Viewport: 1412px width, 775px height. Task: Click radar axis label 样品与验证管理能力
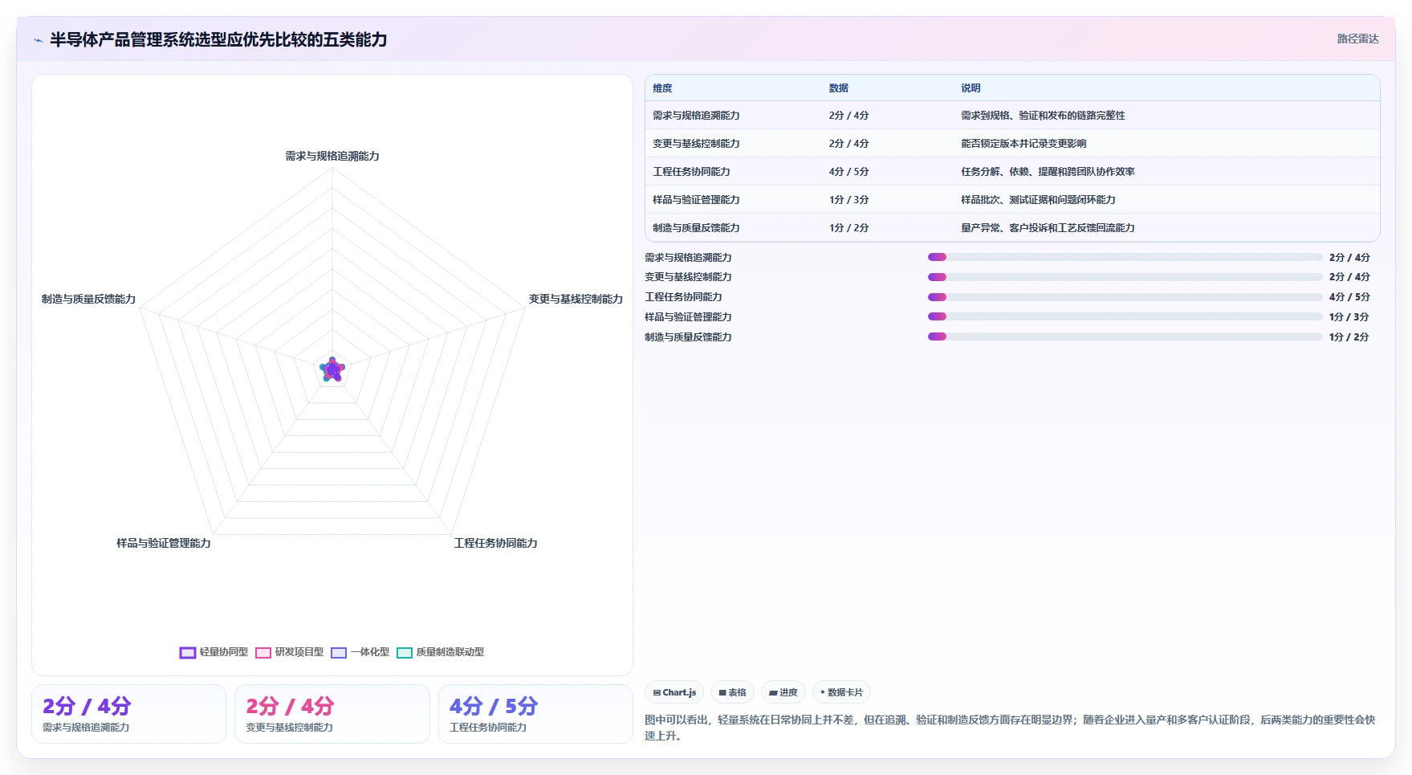pos(164,543)
